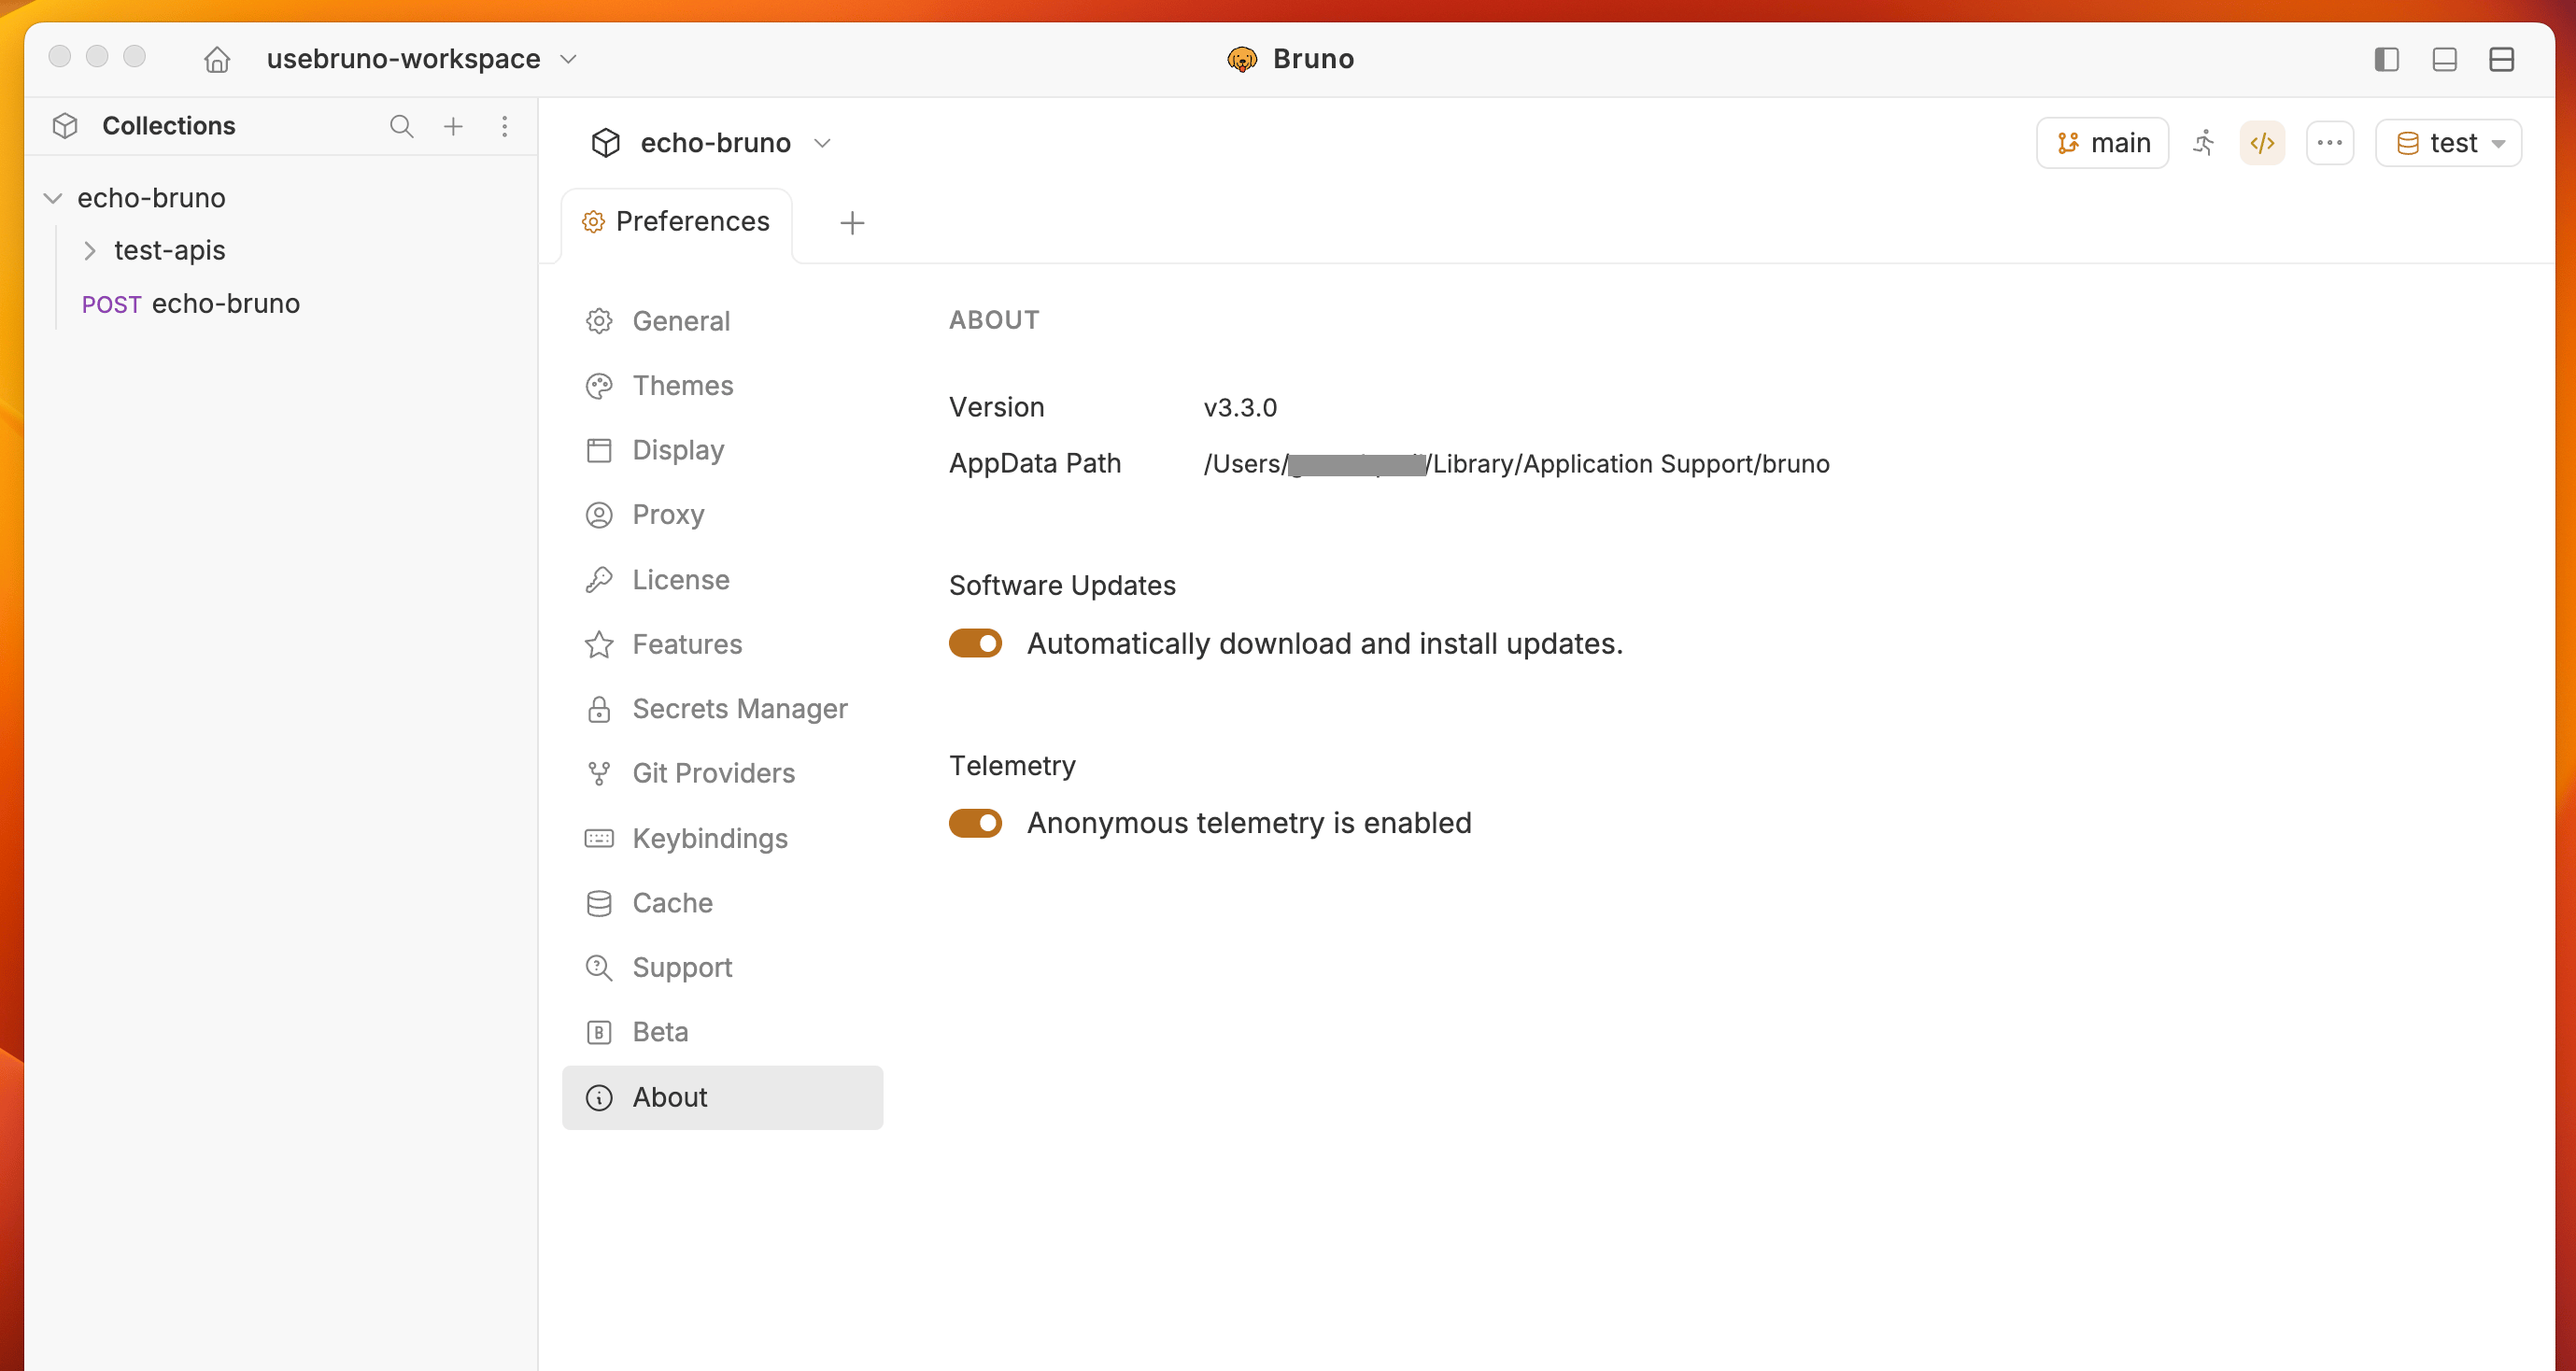This screenshot has width=2576, height=1371.
Task: Turn off anonymous telemetry toggle
Action: (975, 823)
